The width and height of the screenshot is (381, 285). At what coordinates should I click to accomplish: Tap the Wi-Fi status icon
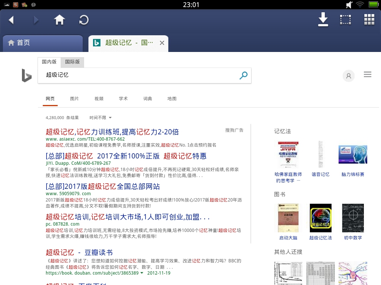(360, 4)
